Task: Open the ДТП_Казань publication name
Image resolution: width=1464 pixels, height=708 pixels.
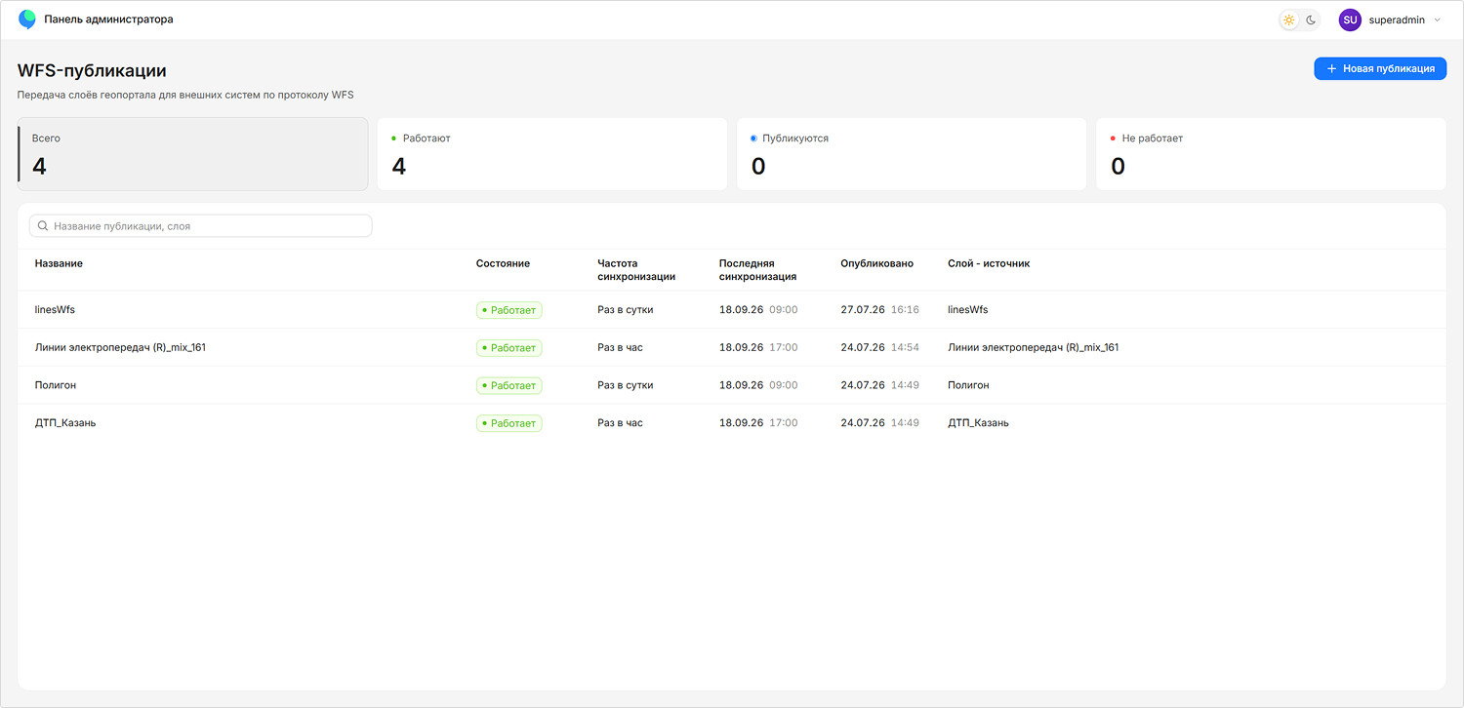Action: [x=65, y=423]
